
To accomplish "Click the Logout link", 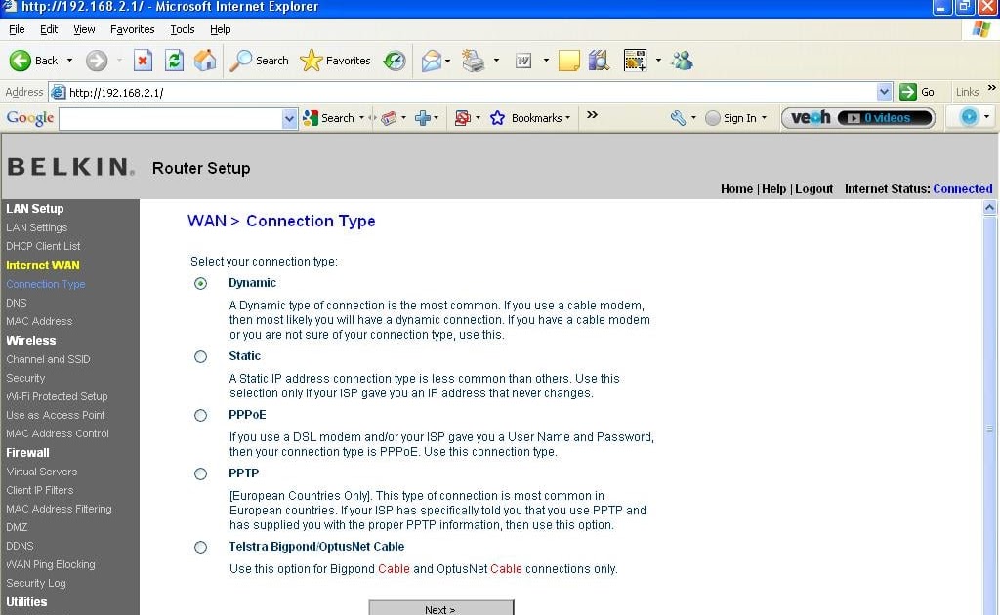I will pos(813,189).
